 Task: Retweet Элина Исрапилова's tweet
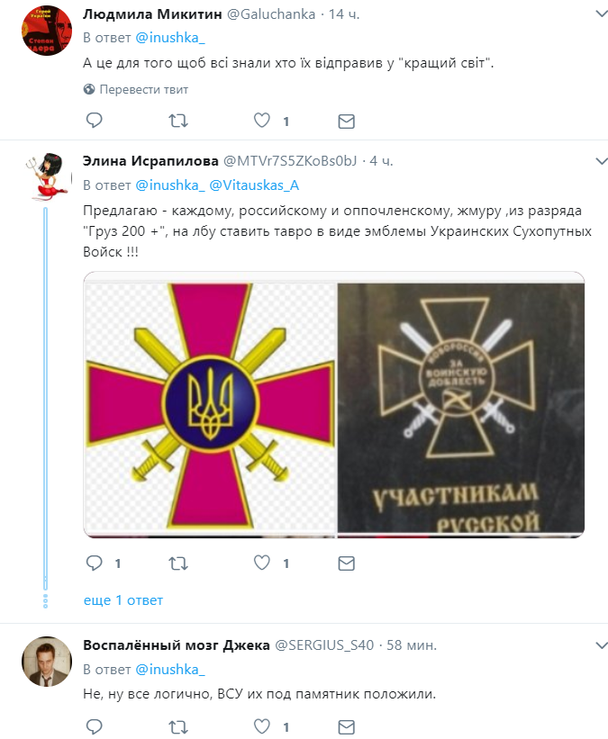[179, 563]
